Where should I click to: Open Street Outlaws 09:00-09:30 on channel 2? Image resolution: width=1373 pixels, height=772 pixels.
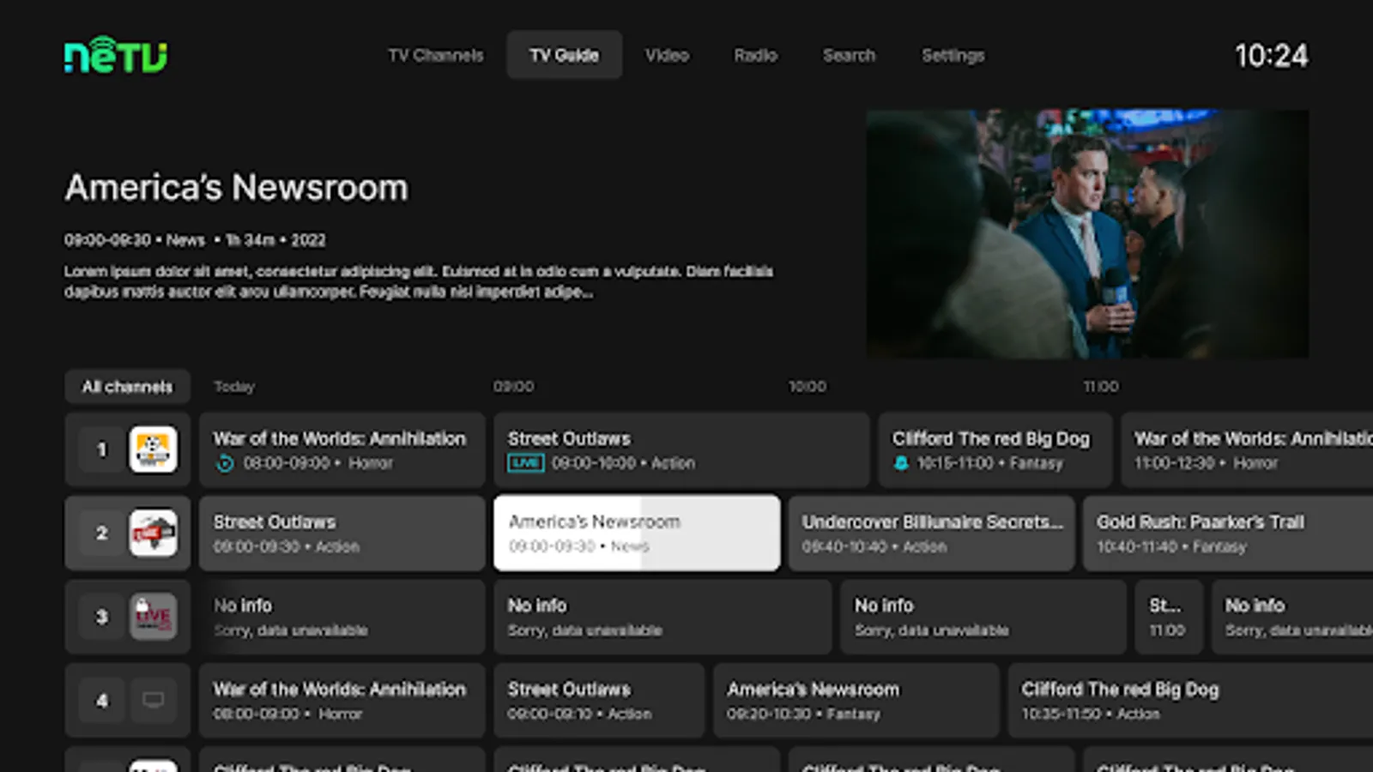click(342, 533)
